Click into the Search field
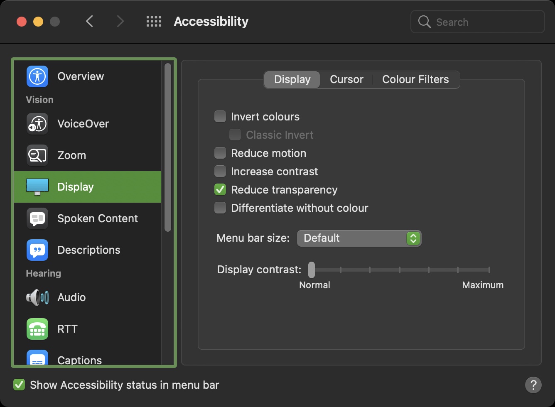This screenshot has width=555, height=407. pos(482,22)
